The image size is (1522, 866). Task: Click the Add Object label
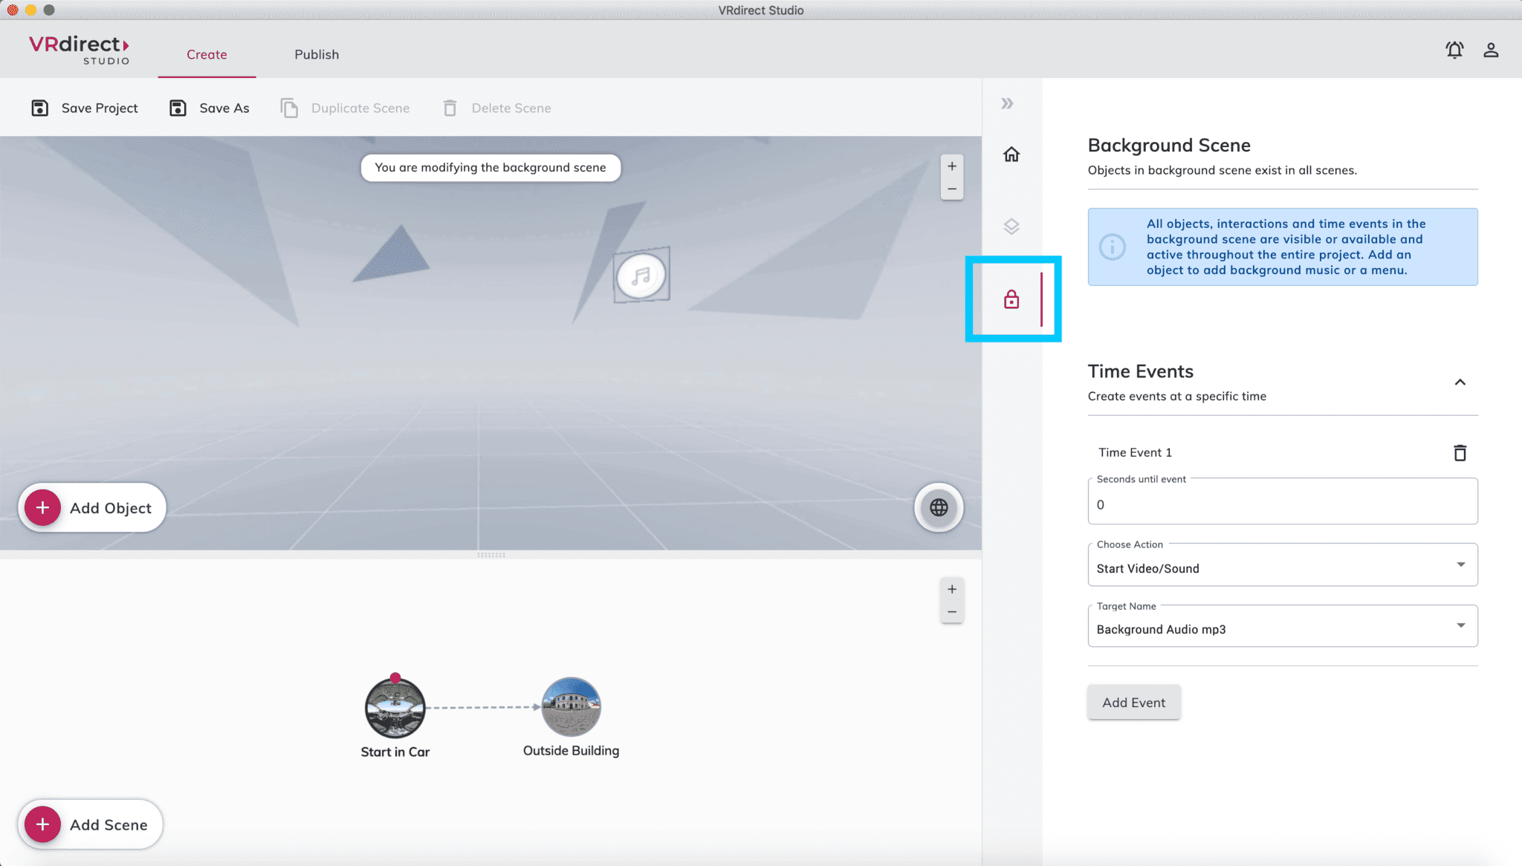[111, 508]
